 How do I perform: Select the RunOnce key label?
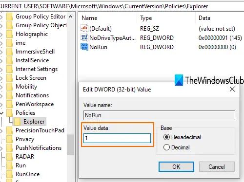pos(28,174)
